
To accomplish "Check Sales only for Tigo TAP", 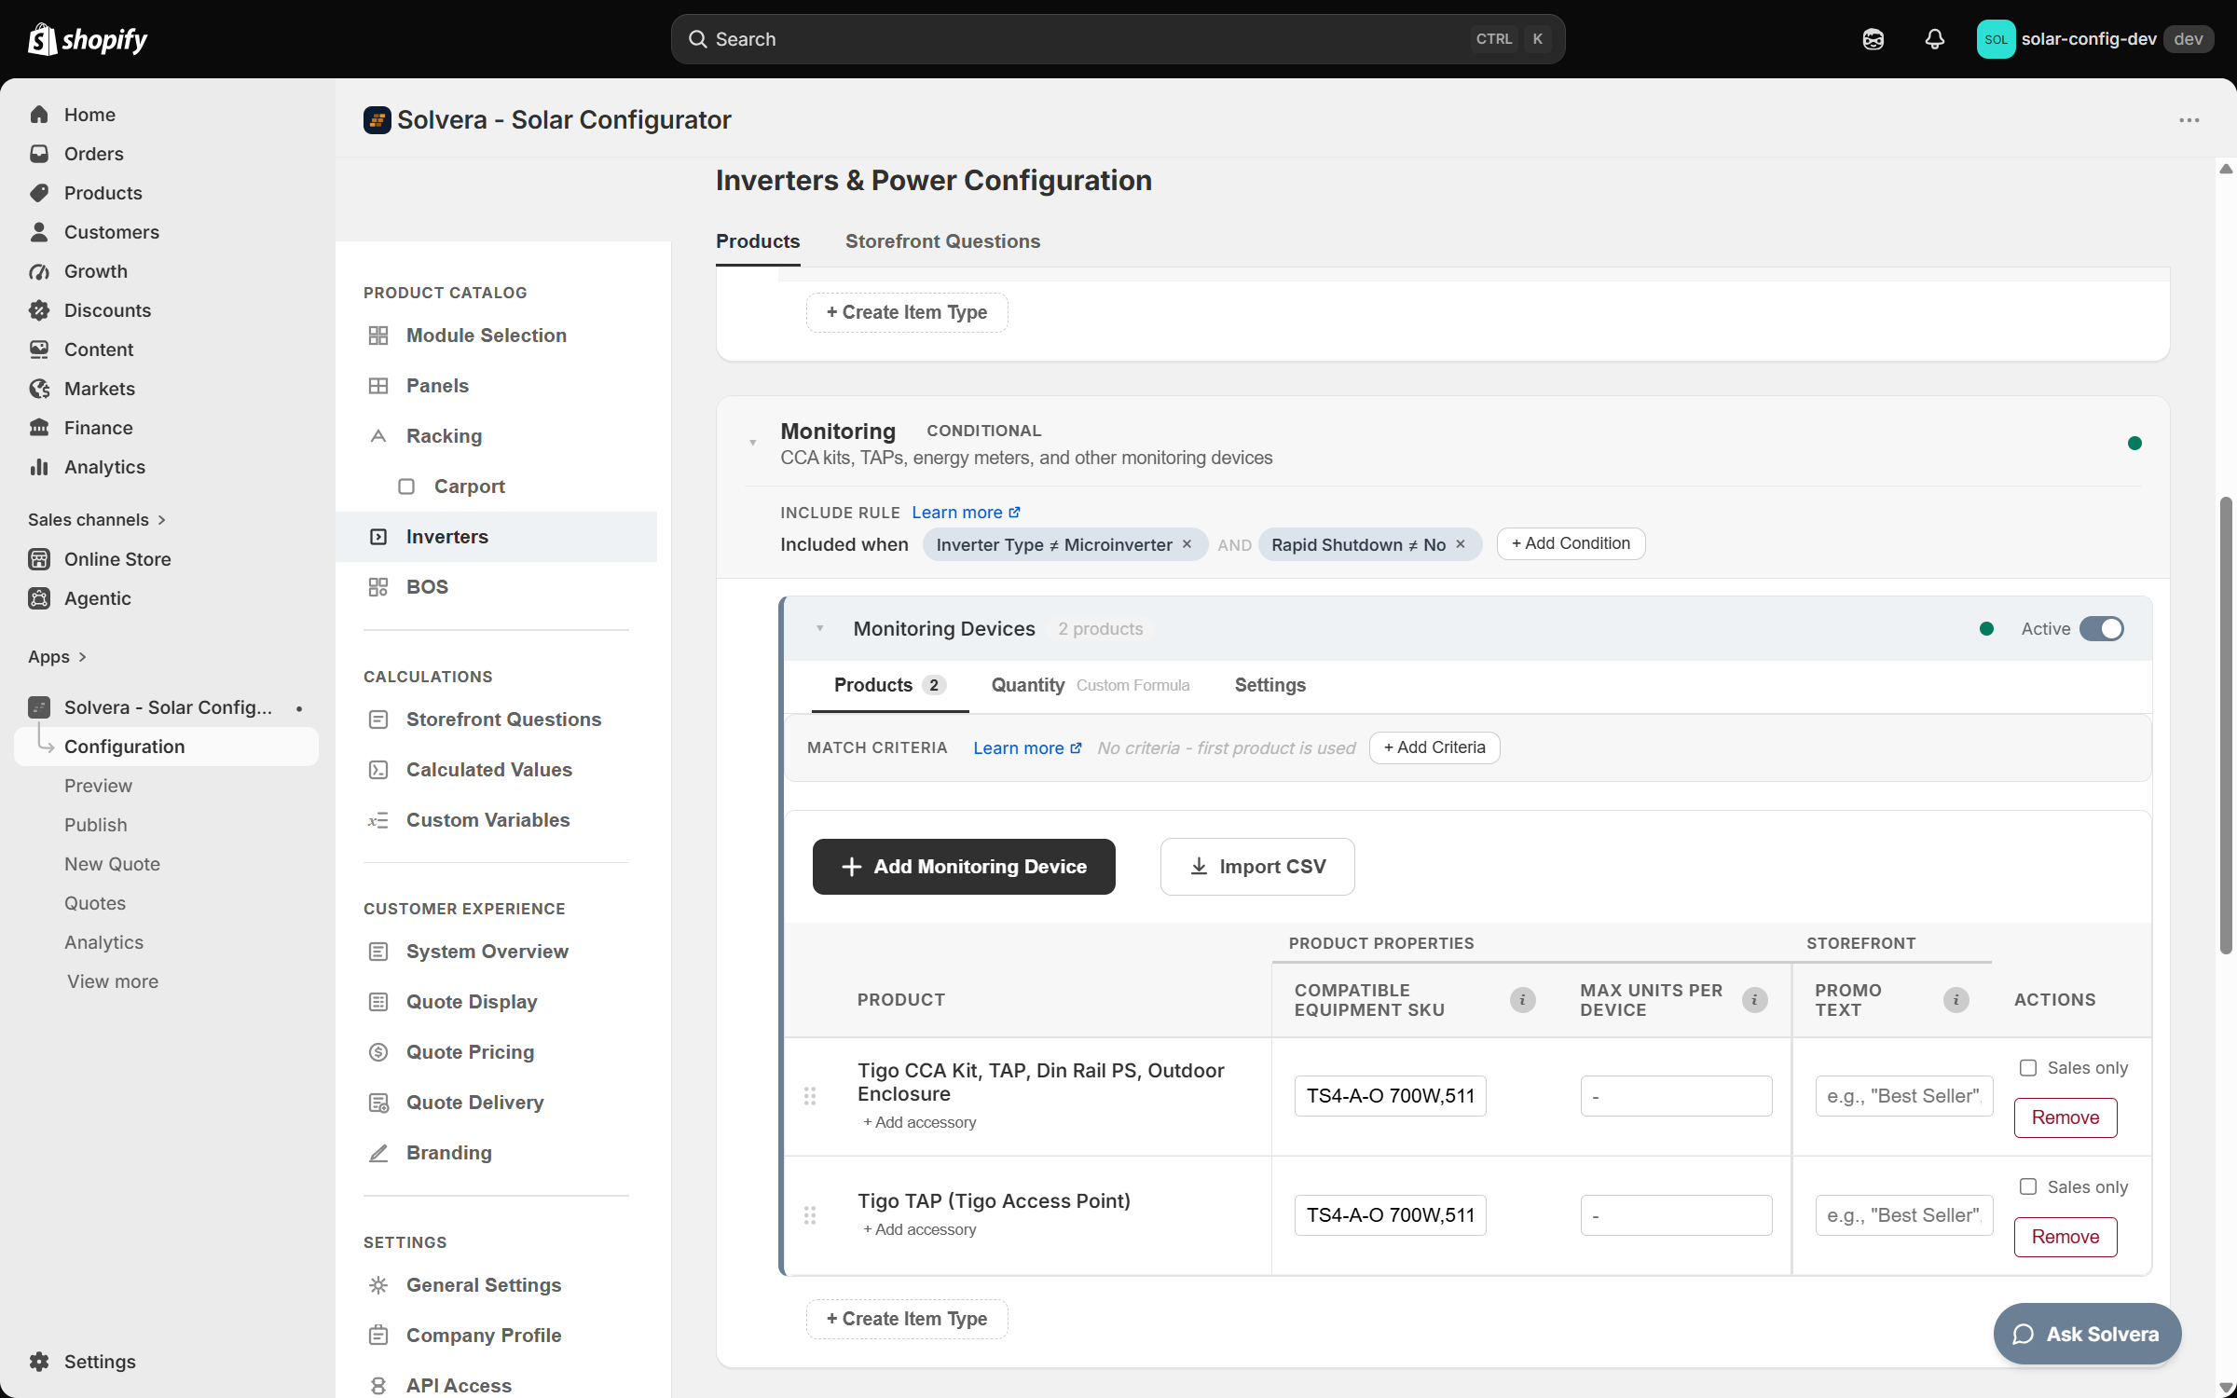I will [2028, 1187].
